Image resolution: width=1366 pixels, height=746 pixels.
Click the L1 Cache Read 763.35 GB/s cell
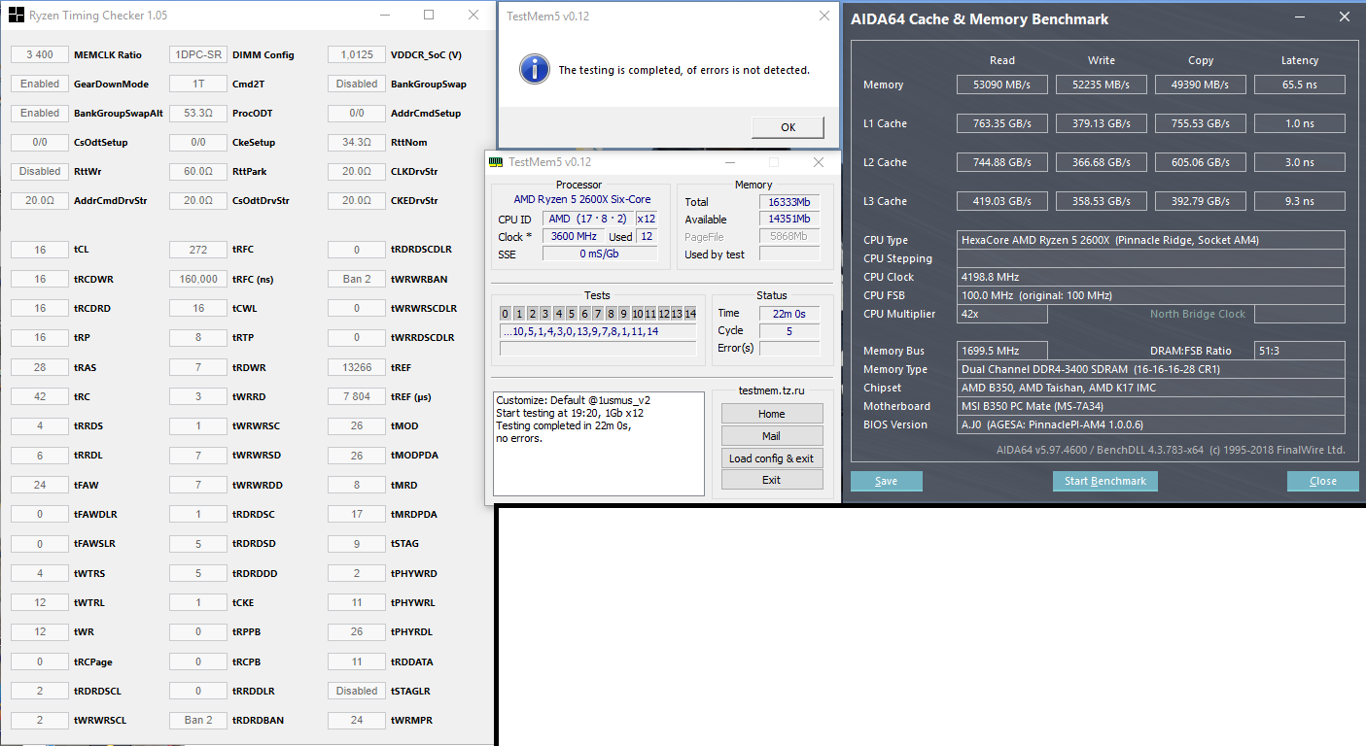(x=1001, y=123)
